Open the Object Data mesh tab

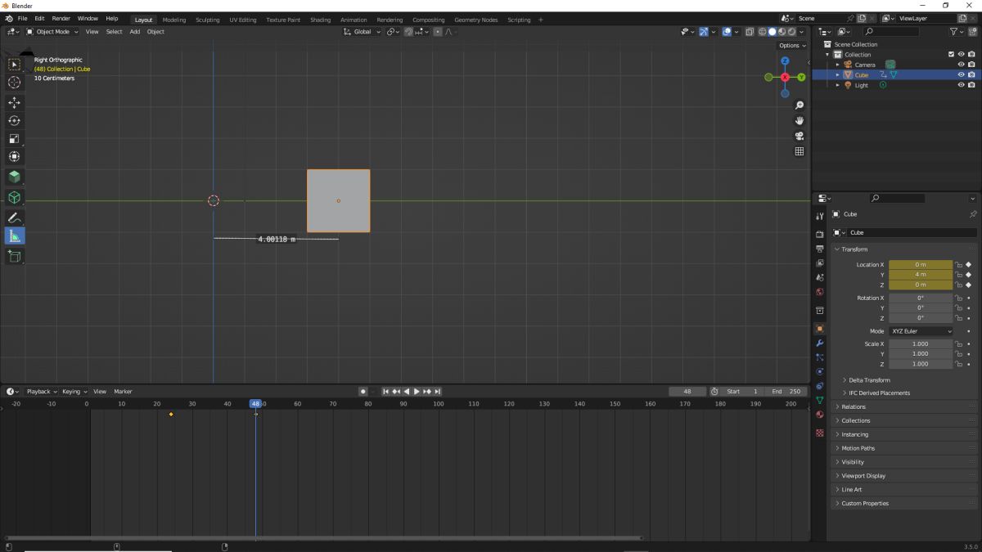click(x=820, y=400)
